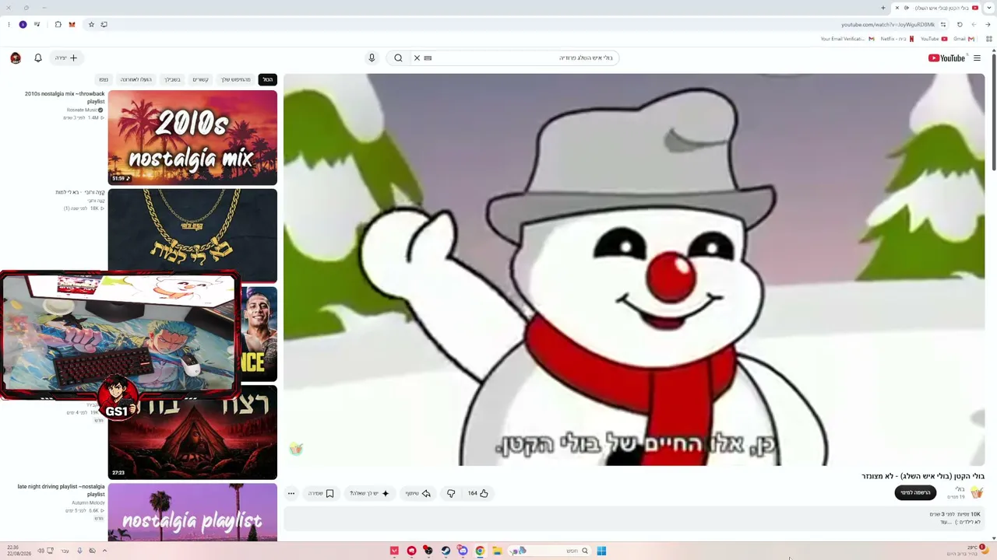Open the YouTube account avatar menu
Screen dimensions: 997x560
point(16,58)
